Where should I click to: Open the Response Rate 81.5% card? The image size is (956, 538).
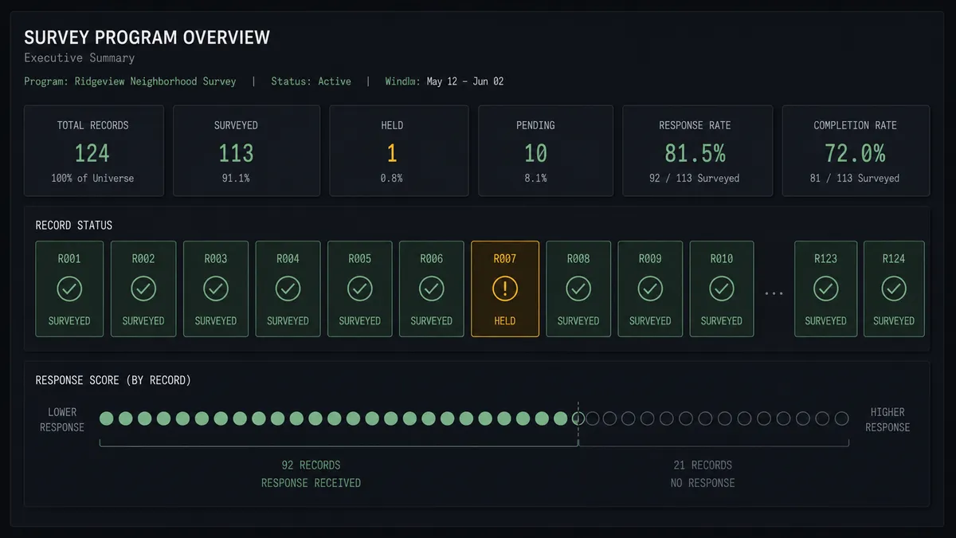698,151
